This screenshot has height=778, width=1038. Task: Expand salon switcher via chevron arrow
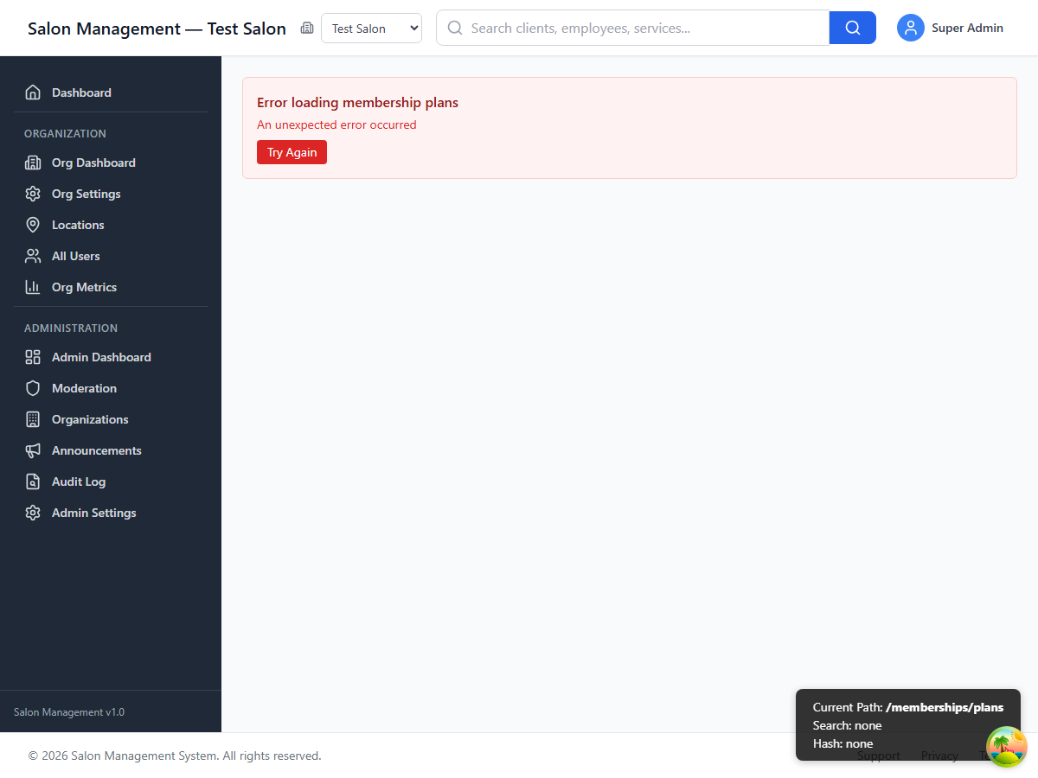click(x=413, y=28)
